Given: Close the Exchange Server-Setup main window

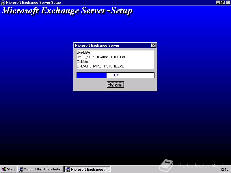Looking at the screenshot, I should [228, 3].
